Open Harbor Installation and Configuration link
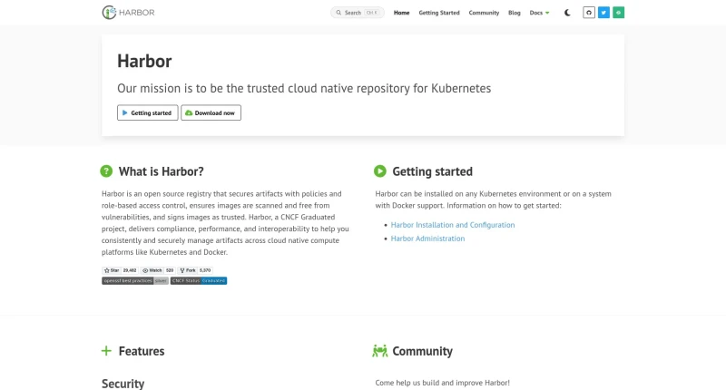This screenshot has width=726, height=390. click(452, 225)
